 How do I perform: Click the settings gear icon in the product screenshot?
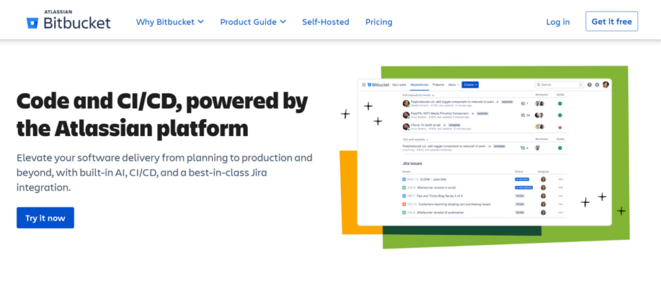pyautogui.click(x=597, y=84)
